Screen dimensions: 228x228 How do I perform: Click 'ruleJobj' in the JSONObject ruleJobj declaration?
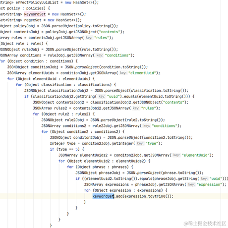point(31,50)
